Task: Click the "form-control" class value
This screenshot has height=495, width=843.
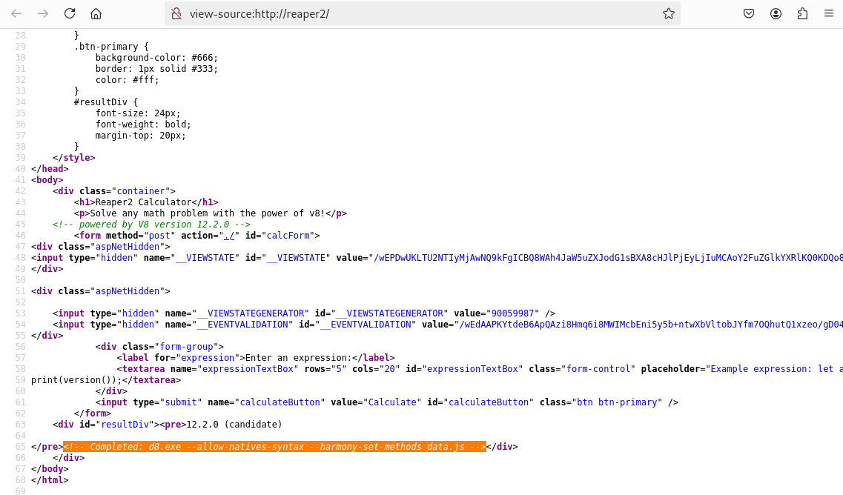Action: 598,369
